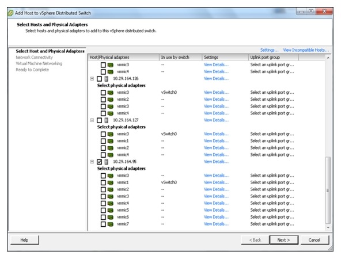
Task: Click the Cancel button
Action: tap(315, 240)
